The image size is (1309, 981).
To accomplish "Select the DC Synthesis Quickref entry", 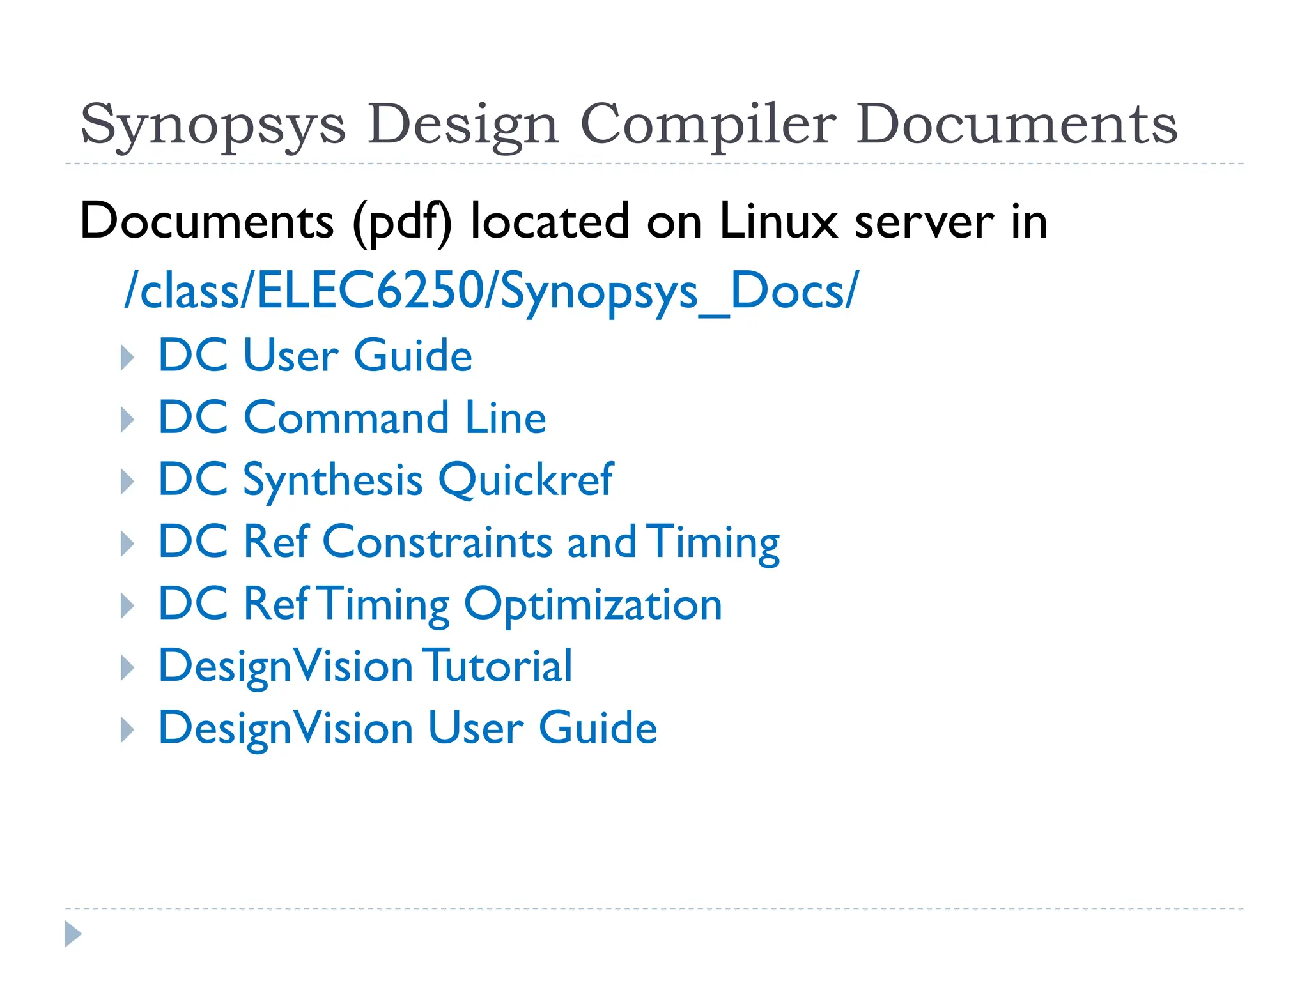I will coord(385,480).
